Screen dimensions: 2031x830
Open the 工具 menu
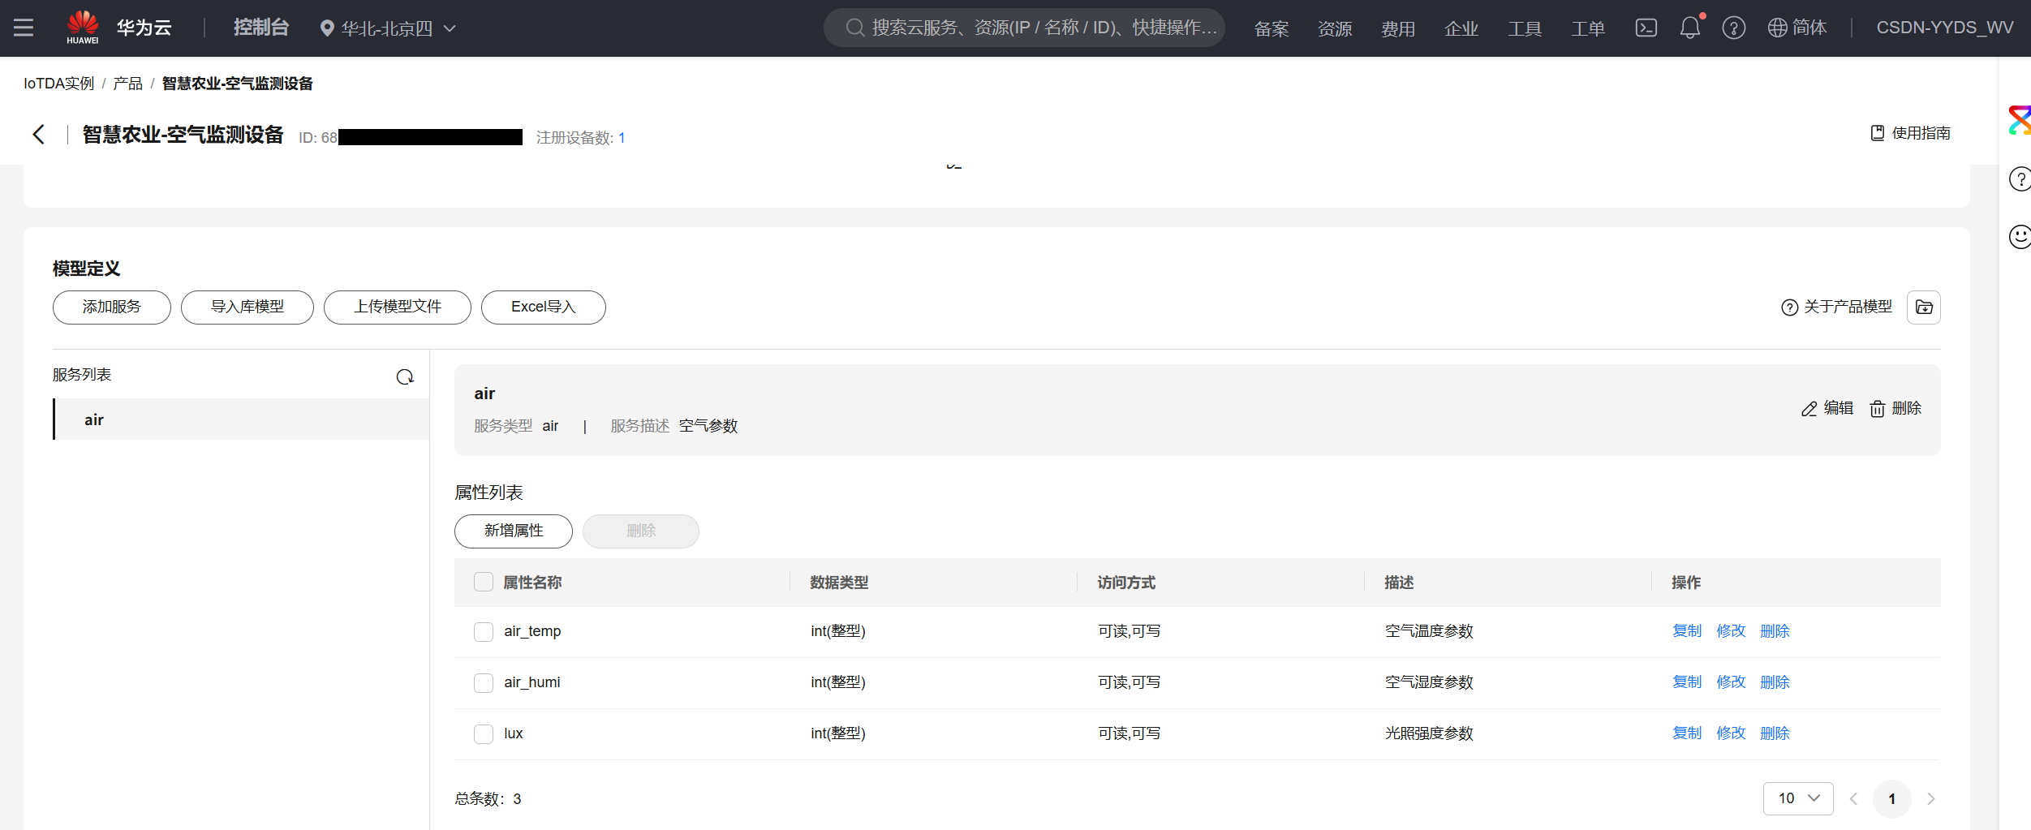click(1525, 28)
